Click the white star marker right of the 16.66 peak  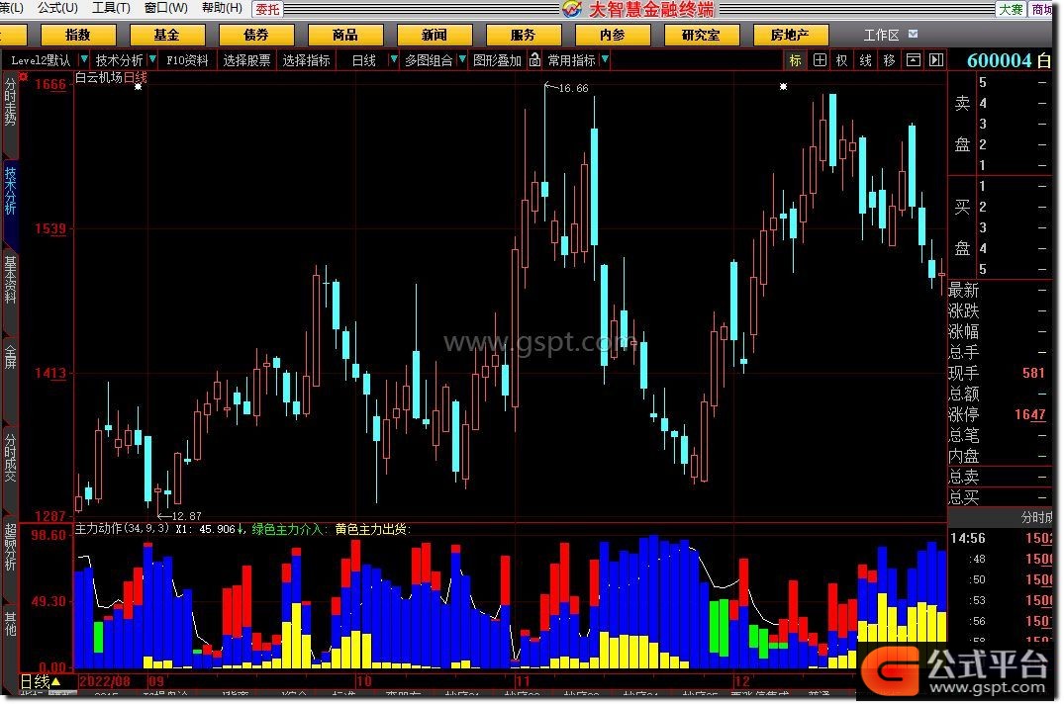click(783, 87)
